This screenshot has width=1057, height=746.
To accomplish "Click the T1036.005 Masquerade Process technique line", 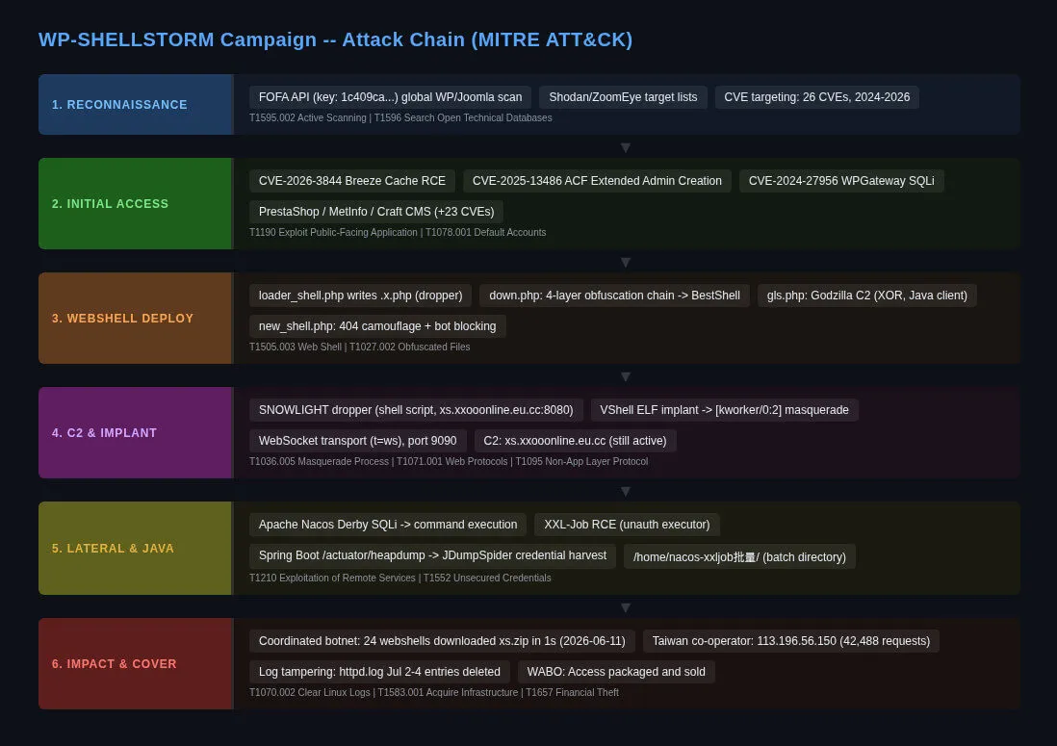I will point(449,462).
